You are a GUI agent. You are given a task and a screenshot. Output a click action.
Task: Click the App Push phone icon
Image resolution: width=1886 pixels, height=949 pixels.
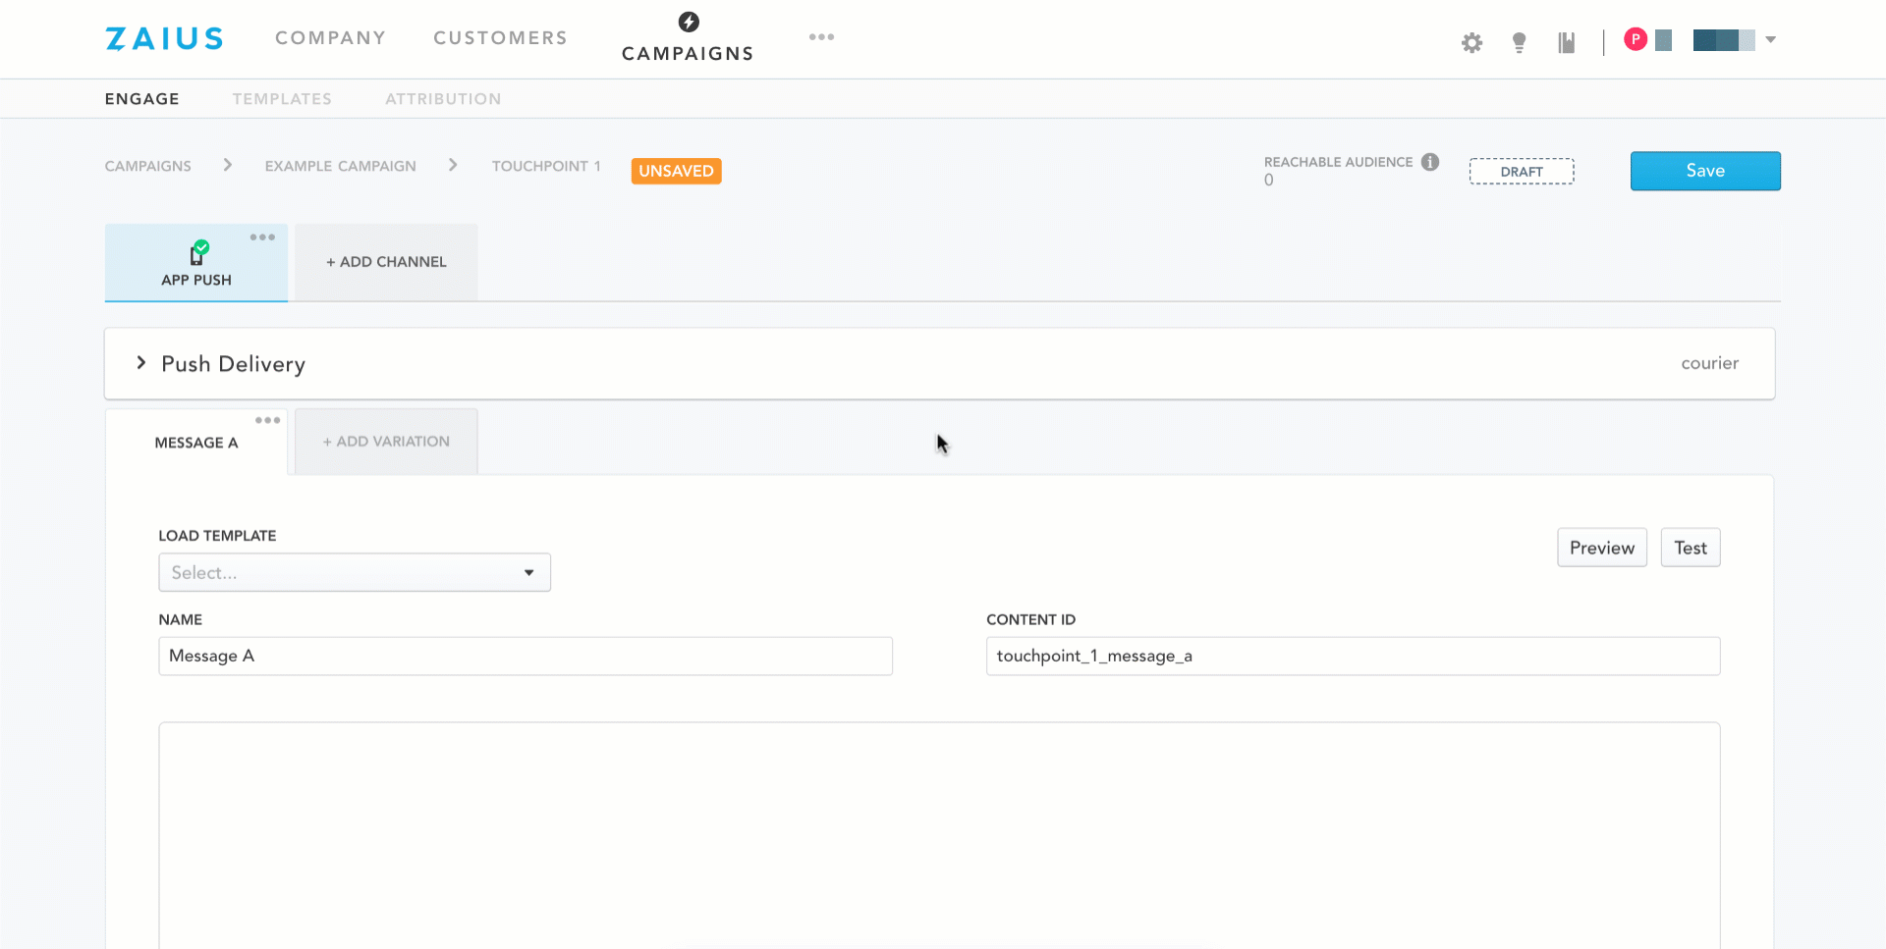click(197, 254)
